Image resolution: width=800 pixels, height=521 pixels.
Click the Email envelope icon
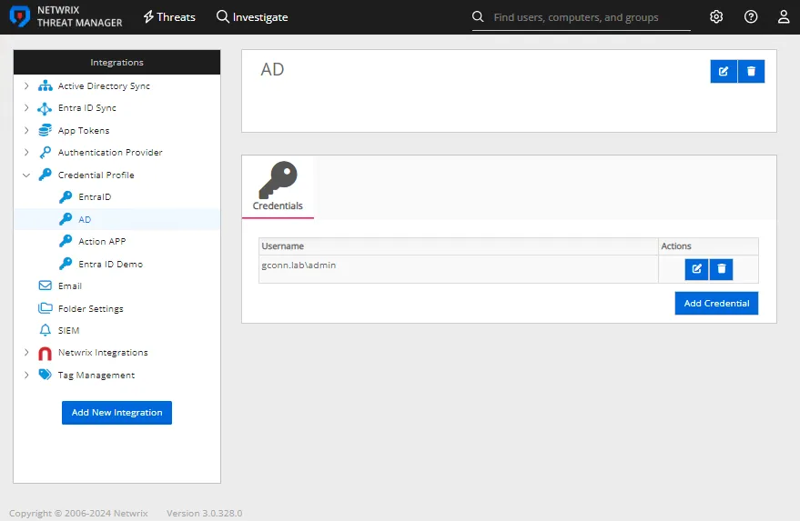tap(45, 286)
